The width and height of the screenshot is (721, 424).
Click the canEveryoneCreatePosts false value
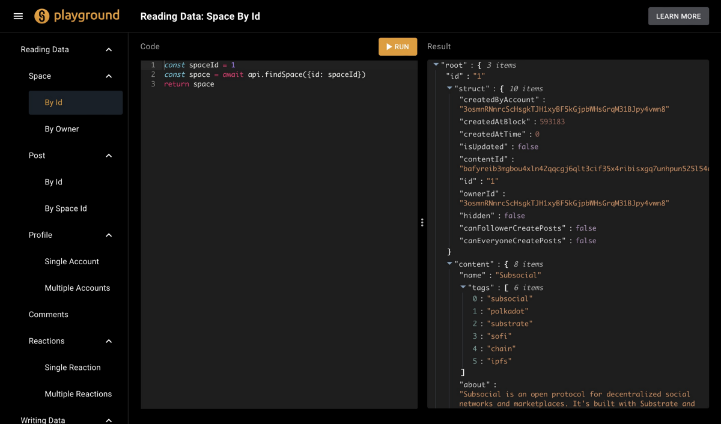(x=586, y=240)
